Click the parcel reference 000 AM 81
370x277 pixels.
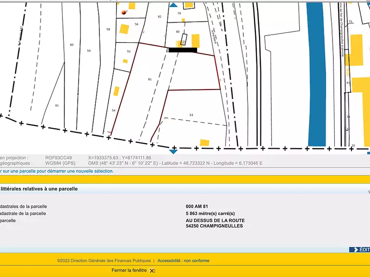pyautogui.click(x=200, y=206)
